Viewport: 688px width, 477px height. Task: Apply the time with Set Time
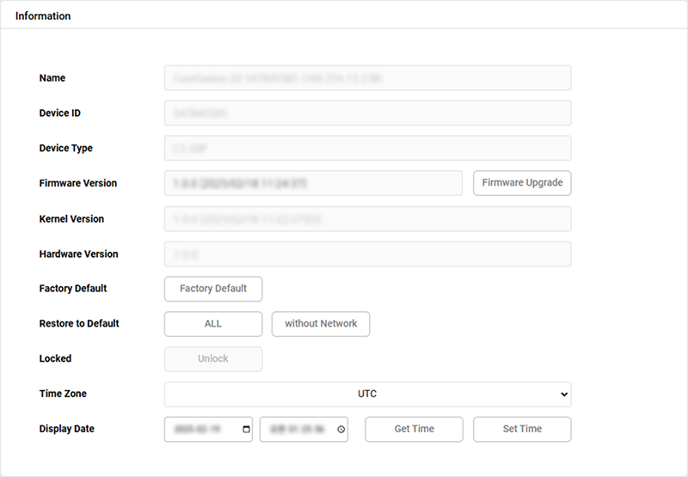(522, 430)
